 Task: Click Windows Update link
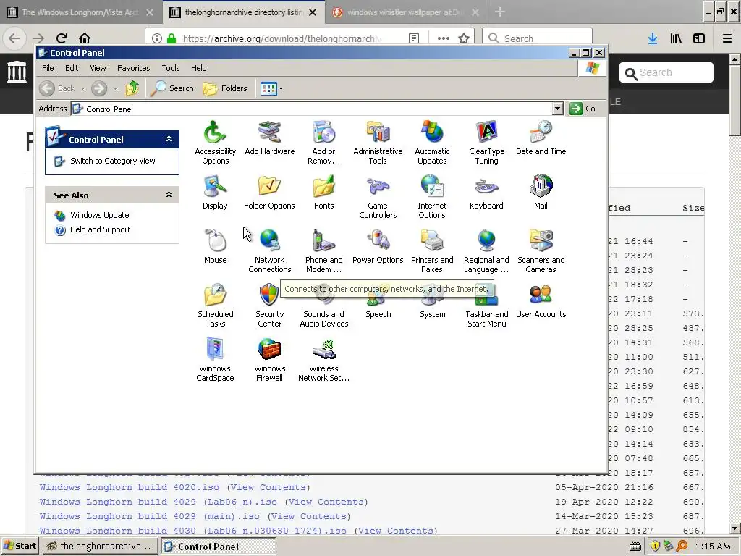pos(99,215)
